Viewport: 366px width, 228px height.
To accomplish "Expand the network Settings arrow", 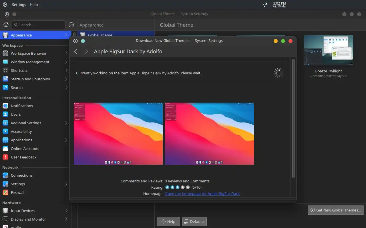I will click(x=66, y=184).
